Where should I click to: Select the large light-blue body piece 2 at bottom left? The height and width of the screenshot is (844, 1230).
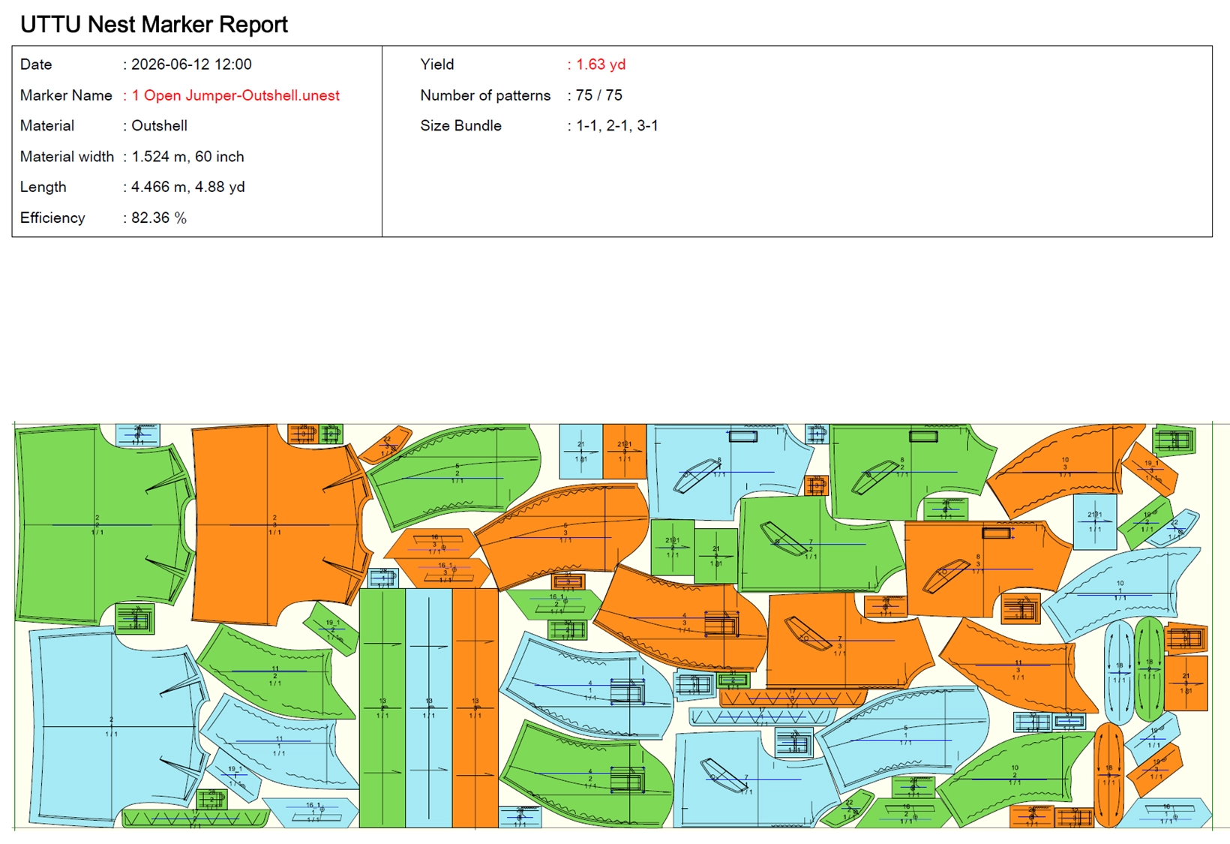pos(112,724)
